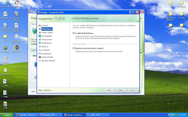Select General Geology.docx desktop file
Screen dimensions: 188x117
point(16,39)
